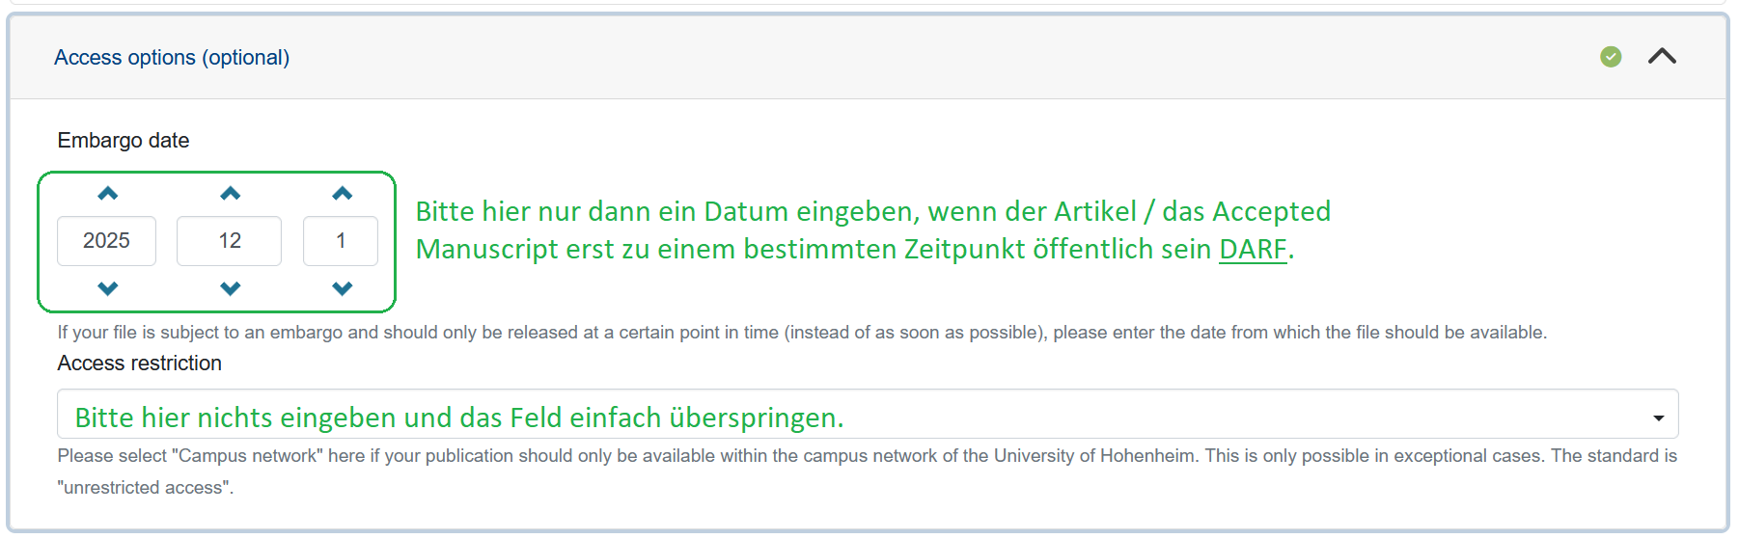Increase the embargo month with up arrow

[x=230, y=194]
